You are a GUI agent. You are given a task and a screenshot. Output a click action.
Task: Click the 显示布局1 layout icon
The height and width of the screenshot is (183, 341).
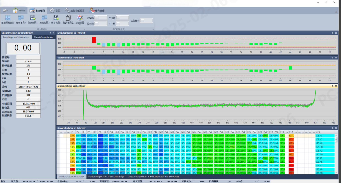coord(21,18)
